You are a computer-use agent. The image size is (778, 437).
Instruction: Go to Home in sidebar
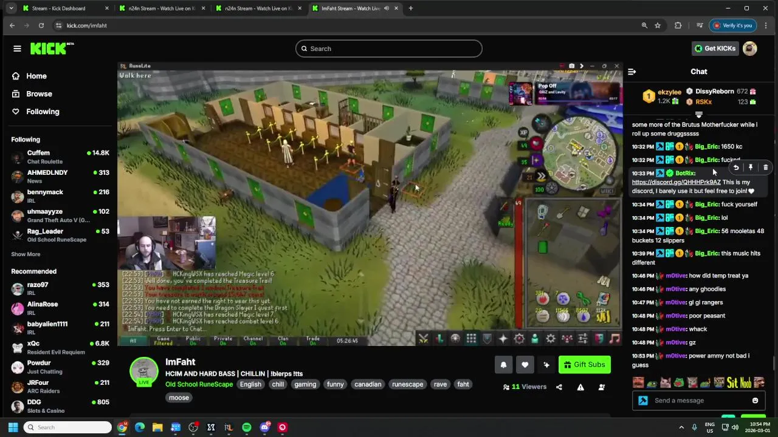click(29, 76)
